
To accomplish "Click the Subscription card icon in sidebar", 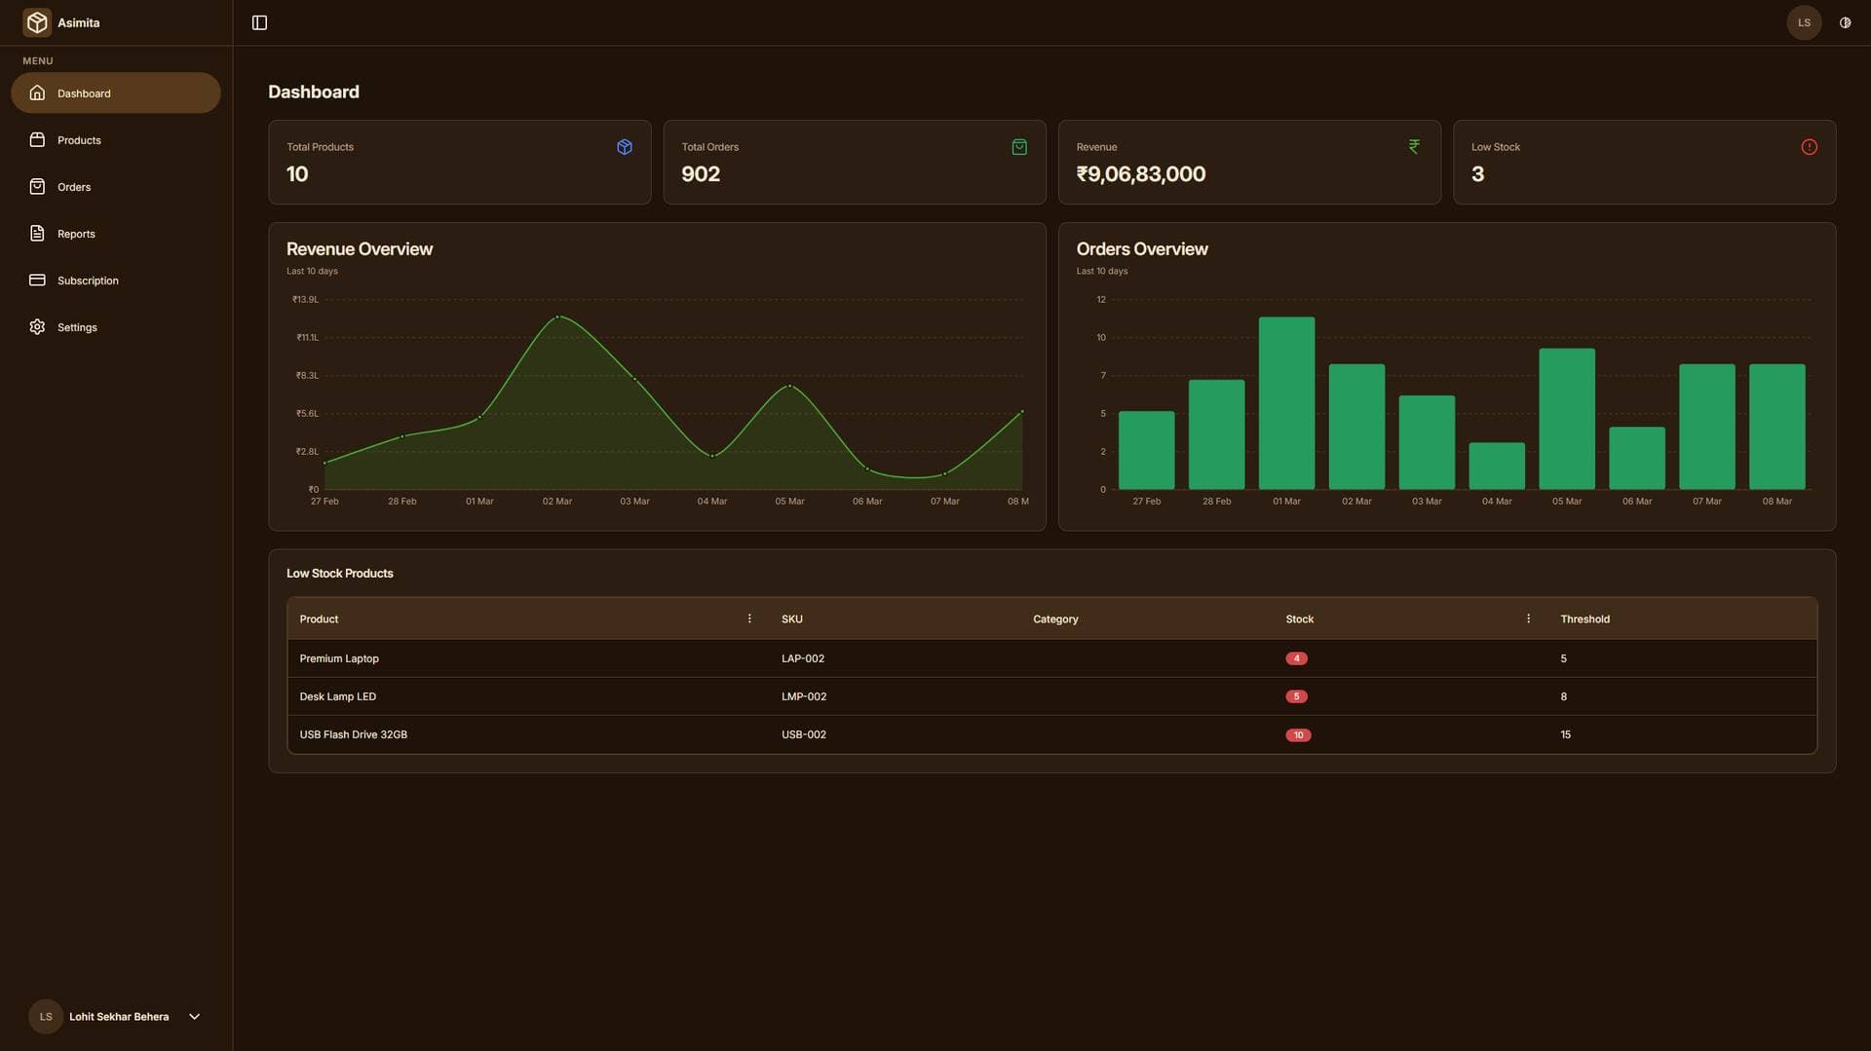I will click(37, 280).
